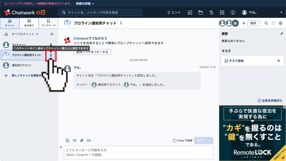
Task: Attach a file using the paperclip icon
Action: 81,140
